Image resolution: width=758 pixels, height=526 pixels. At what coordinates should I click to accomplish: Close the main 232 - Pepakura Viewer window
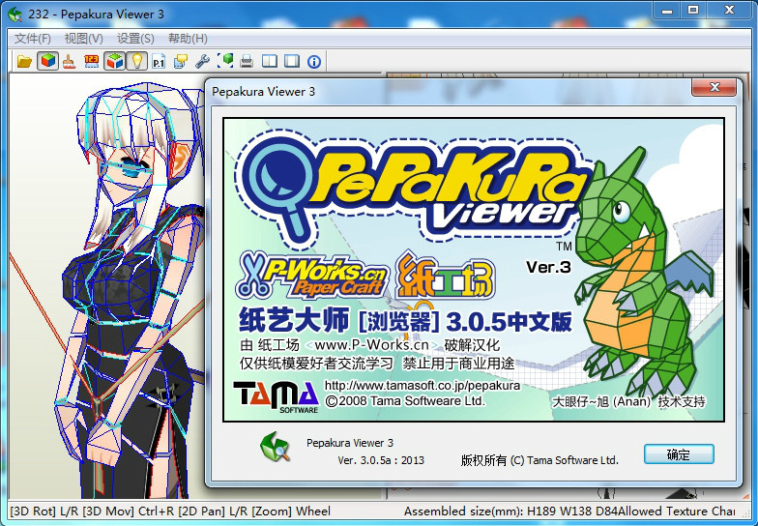(729, 10)
